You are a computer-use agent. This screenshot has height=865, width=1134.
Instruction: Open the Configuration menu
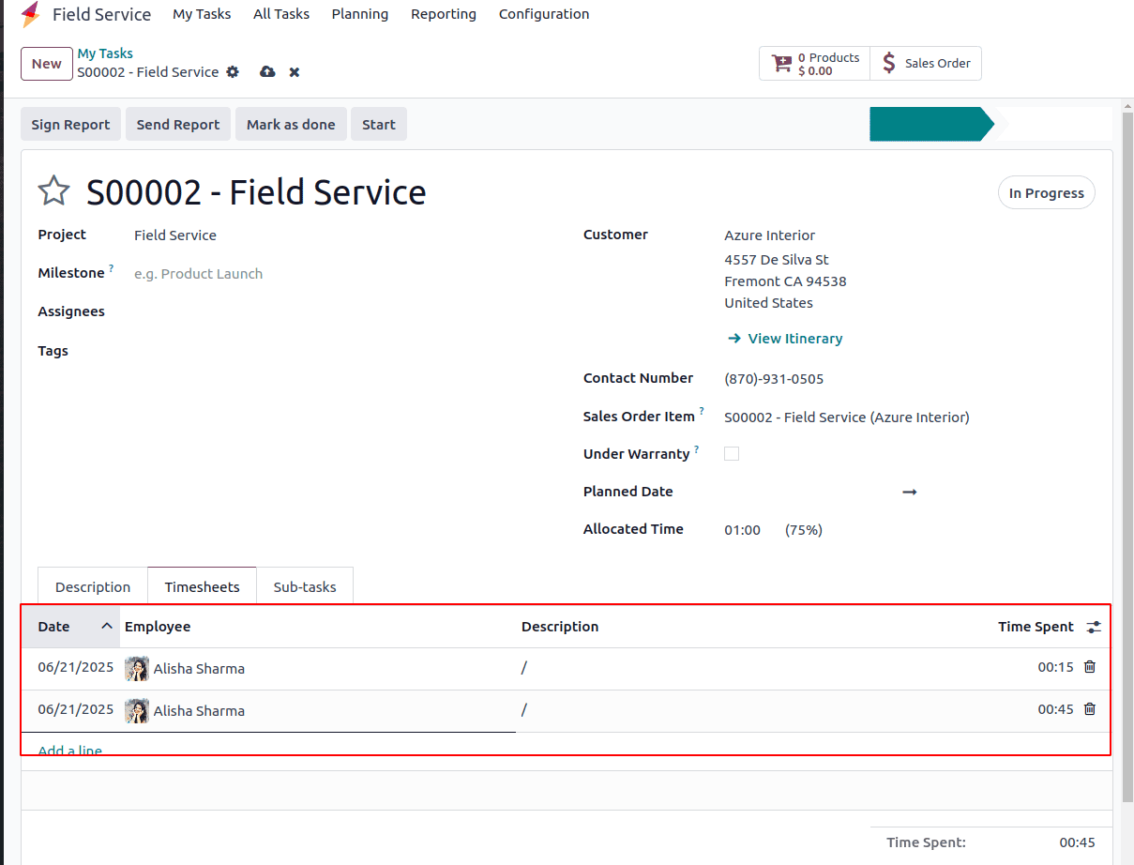point(544,14)
